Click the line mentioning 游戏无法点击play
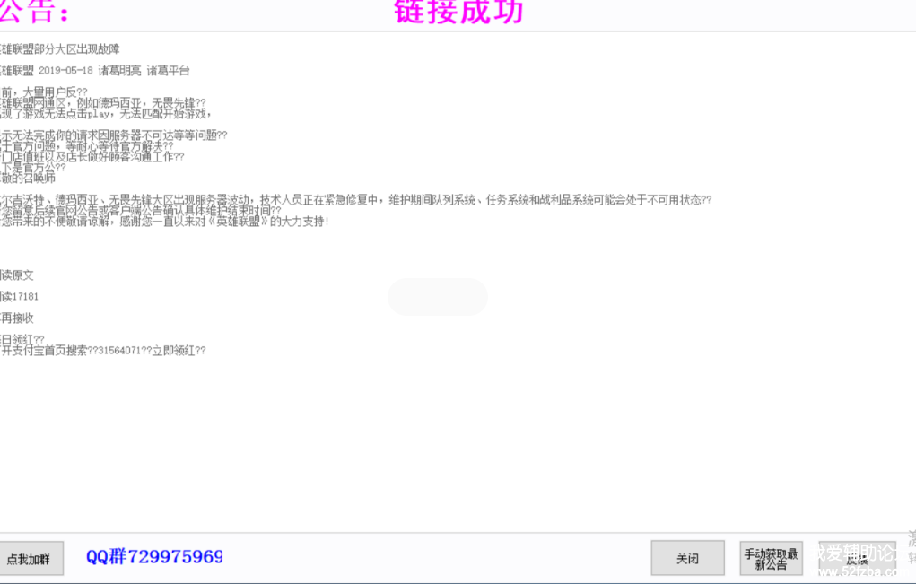 [x=106, y=113]
